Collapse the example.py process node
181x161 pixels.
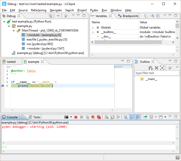9,26
